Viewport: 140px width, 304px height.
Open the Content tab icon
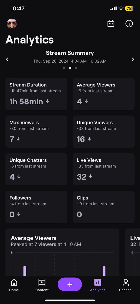pyautogui.click(x=42, y=282)
